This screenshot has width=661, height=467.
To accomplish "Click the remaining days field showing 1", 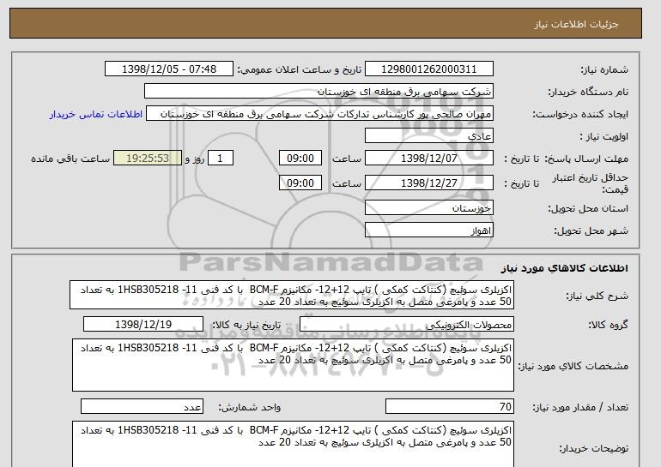I will click(x=222, y=159).
